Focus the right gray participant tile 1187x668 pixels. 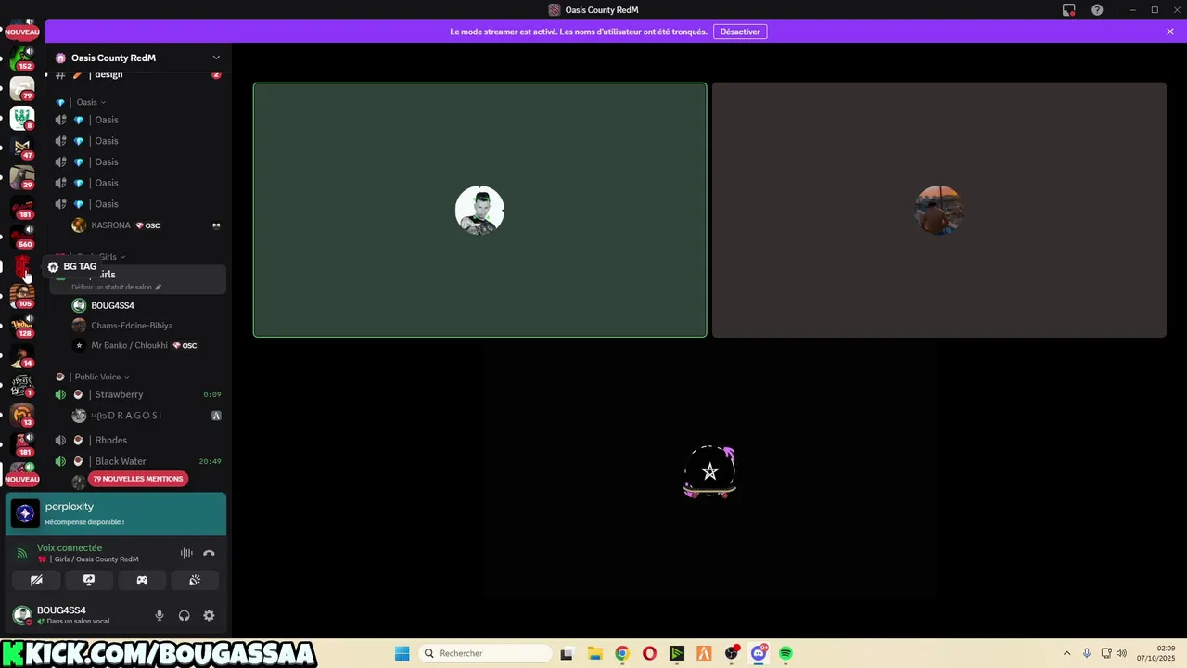(x=938, y=210)
